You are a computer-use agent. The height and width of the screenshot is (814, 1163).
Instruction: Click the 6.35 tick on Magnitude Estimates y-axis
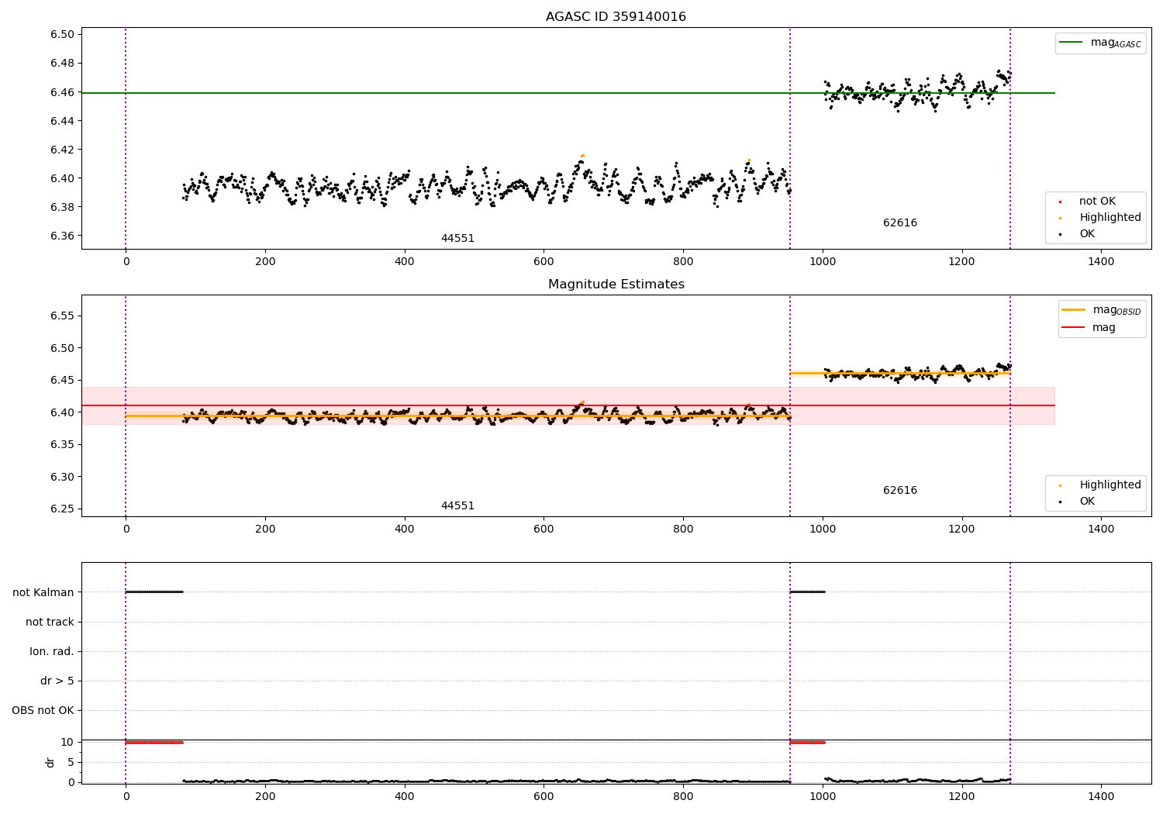pos(62,445)
